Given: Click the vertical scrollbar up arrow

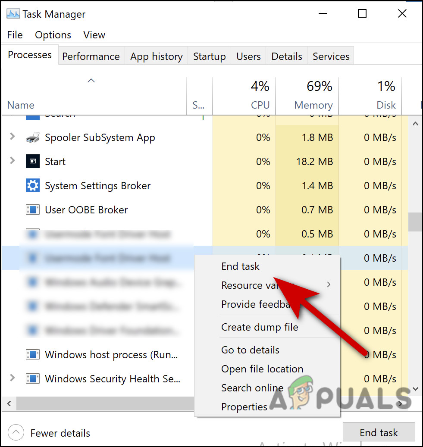Looking at the screenshot, I should tap(415, 123).
